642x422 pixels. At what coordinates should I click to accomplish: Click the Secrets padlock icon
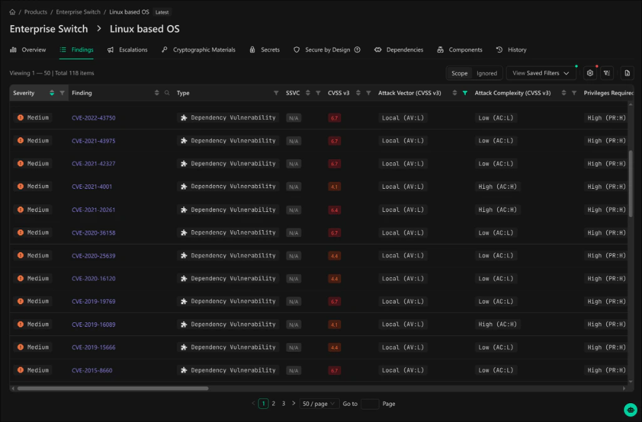[x=253, y=50]
